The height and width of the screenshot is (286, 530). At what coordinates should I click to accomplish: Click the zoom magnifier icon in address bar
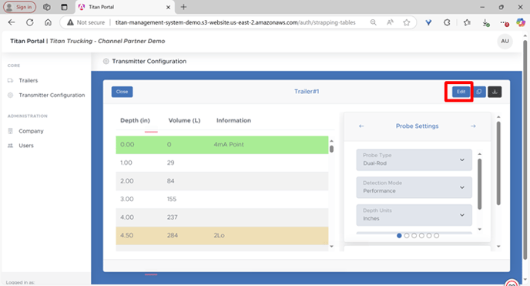[x=373, y=22]
